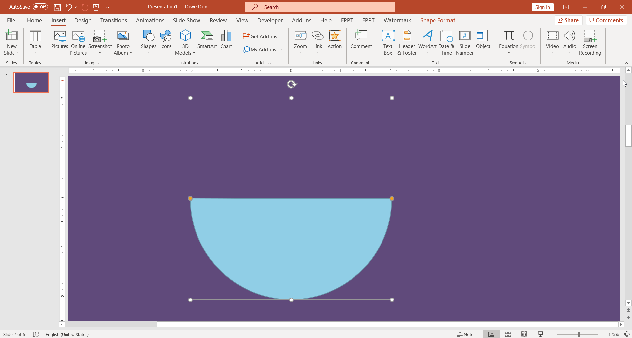Image resolution: width=632 pixels, height=338 pixels.
Task: Select slide 1 thumbnail
Action: tap(31, 83)
